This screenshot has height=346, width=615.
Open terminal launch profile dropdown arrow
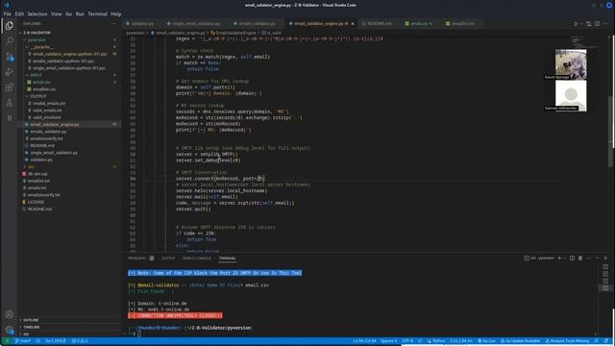pos(565,259)
